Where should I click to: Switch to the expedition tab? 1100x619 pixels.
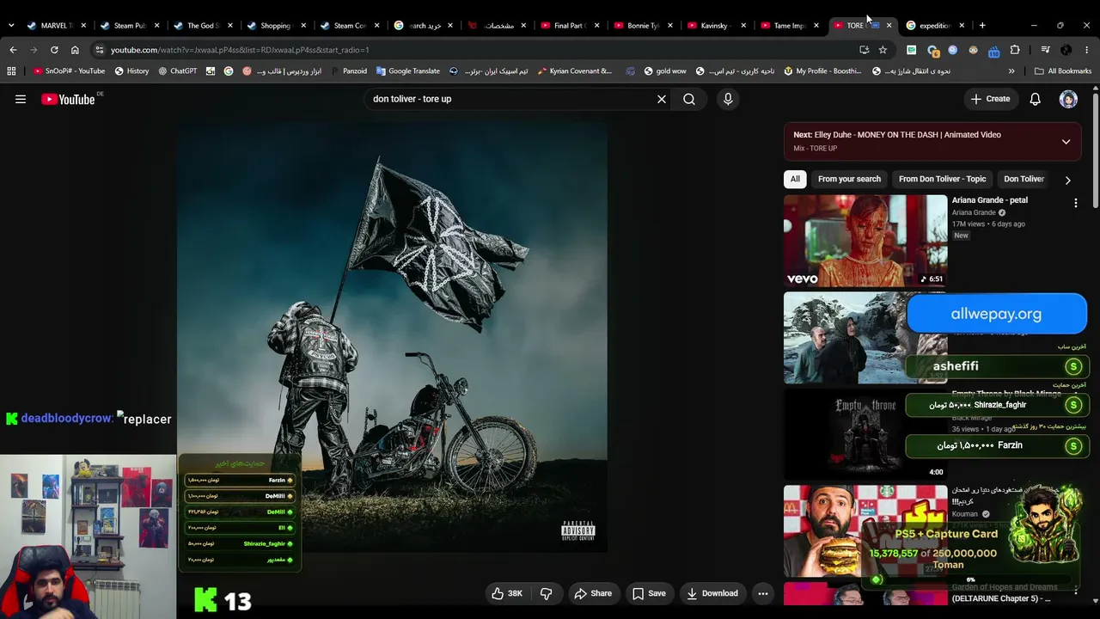pos(935,25)
